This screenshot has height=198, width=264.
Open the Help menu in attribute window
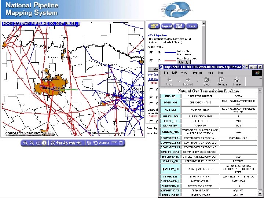click(221, 73)
